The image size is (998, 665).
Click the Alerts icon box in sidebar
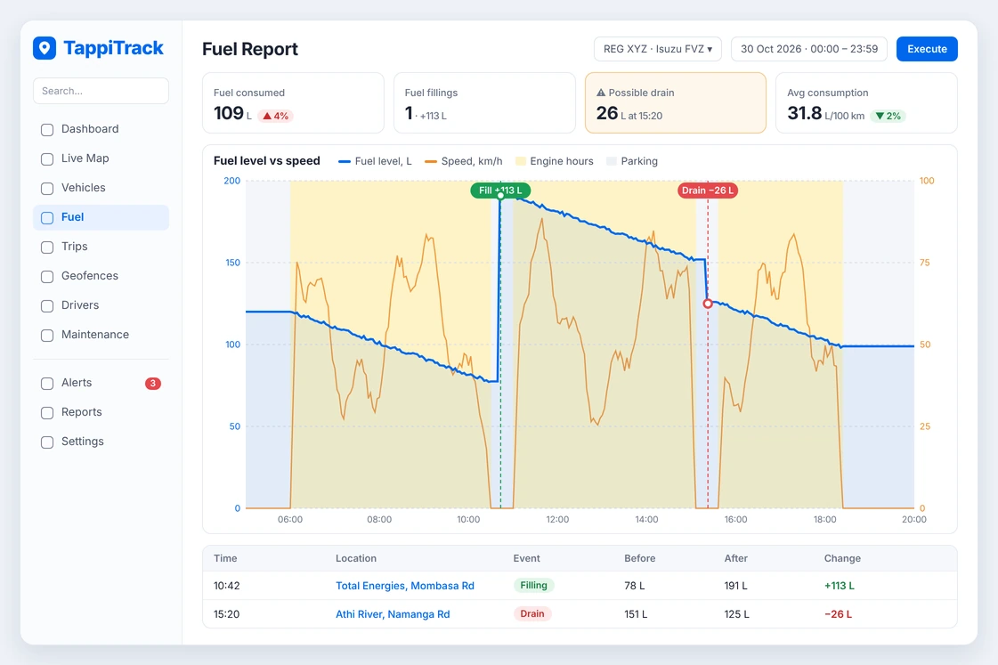pyautogui.click(x=47, y=383)
